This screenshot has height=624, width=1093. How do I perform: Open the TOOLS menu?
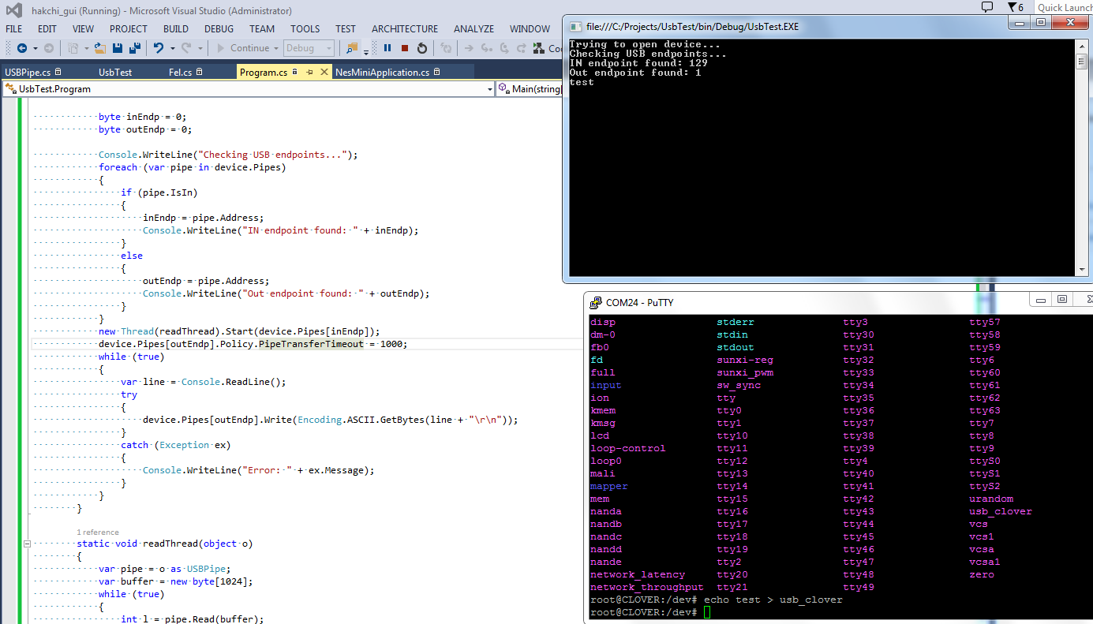[305, 28]
